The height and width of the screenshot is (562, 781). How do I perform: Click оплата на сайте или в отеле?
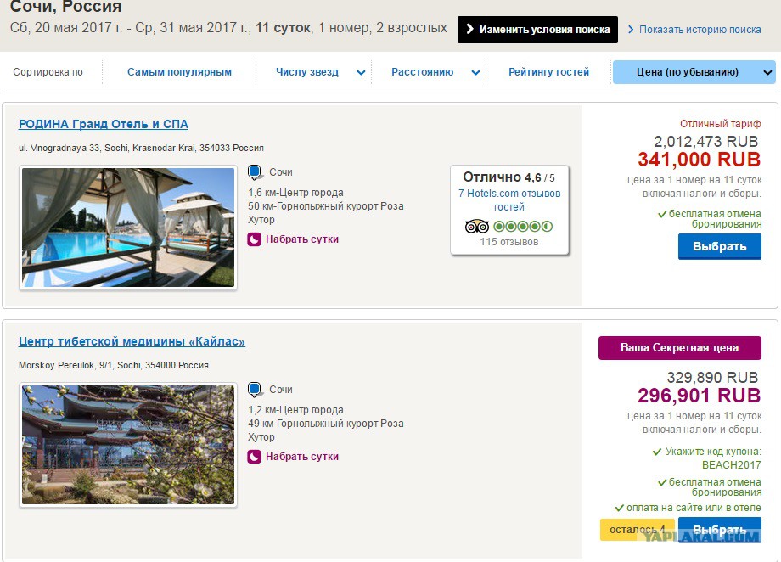tap(694, 508)
